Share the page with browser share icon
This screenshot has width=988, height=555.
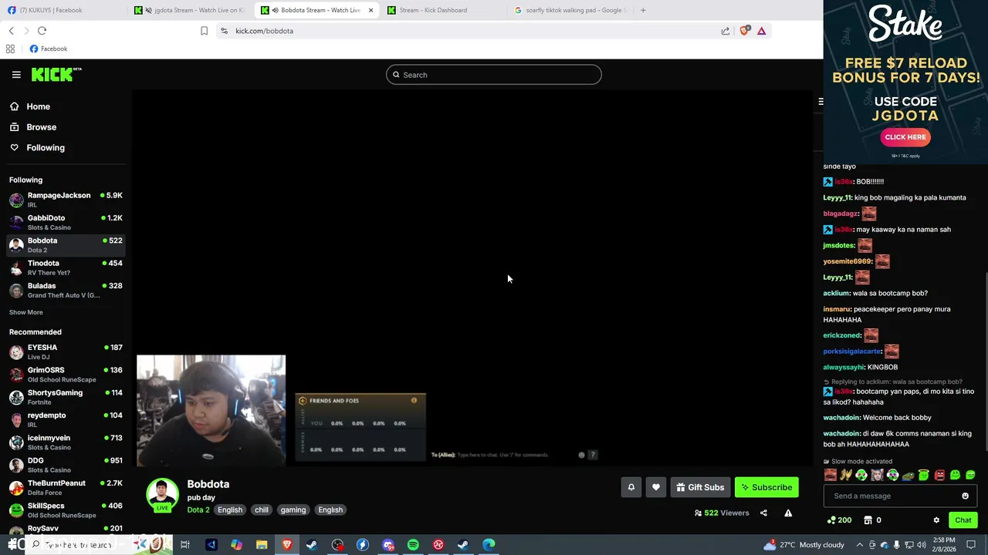[726, 31]
